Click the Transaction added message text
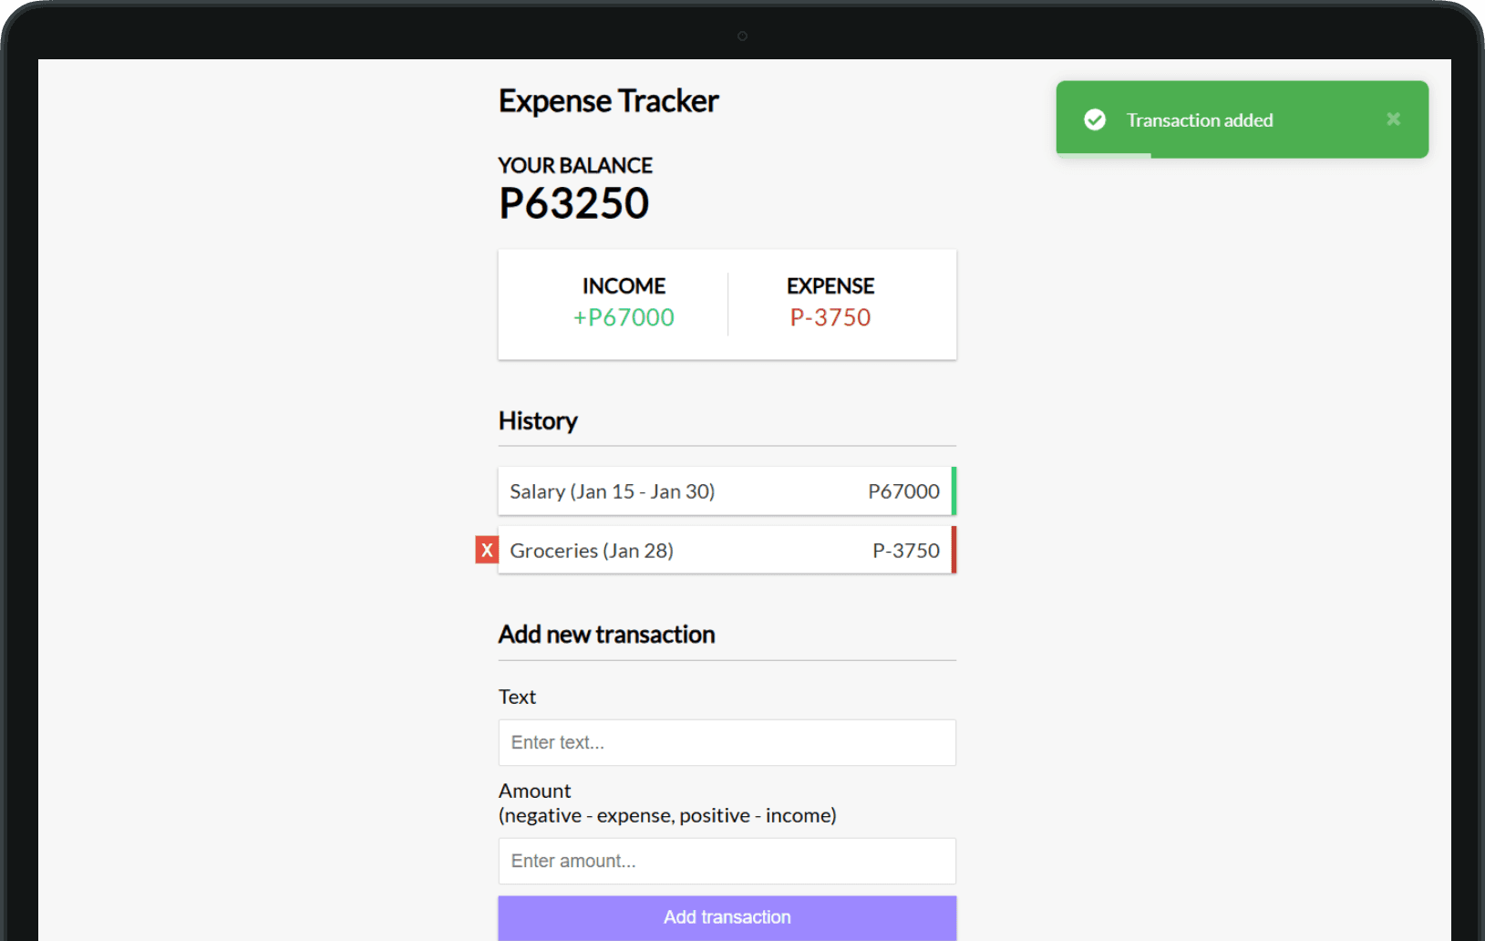Screen dimensions: 1485x941 click(1199, 120)
